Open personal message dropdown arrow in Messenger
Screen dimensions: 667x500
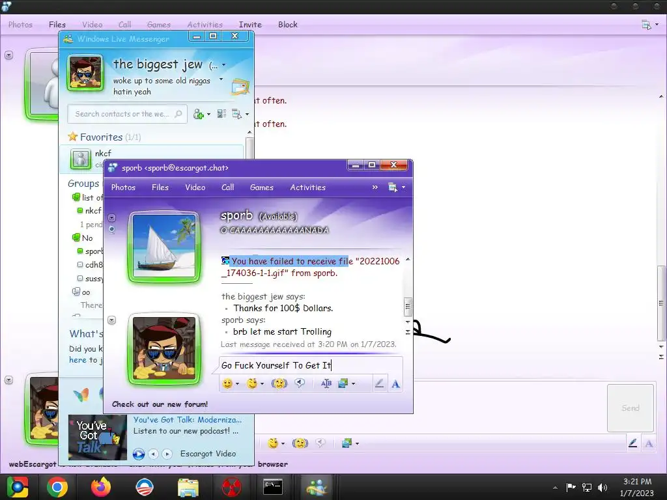(x=221, y=79)
